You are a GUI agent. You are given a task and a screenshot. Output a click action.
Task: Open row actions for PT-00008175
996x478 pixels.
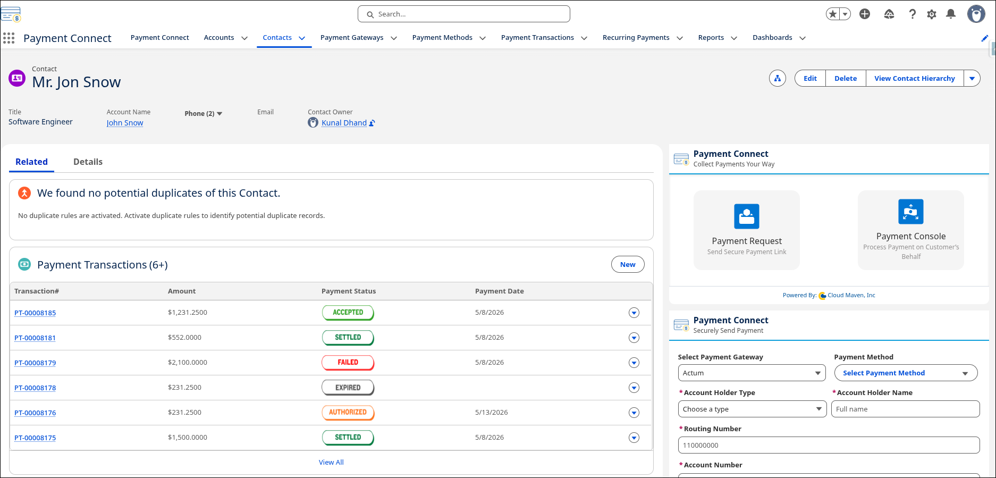pos(634,438)
